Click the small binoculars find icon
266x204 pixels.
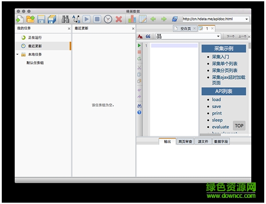coord(139,106)
